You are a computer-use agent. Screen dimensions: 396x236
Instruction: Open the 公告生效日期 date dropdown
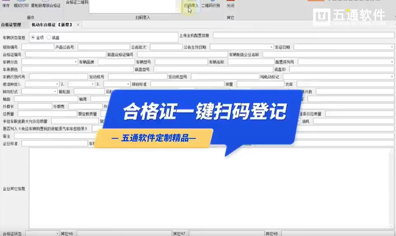tap(271, 47)
